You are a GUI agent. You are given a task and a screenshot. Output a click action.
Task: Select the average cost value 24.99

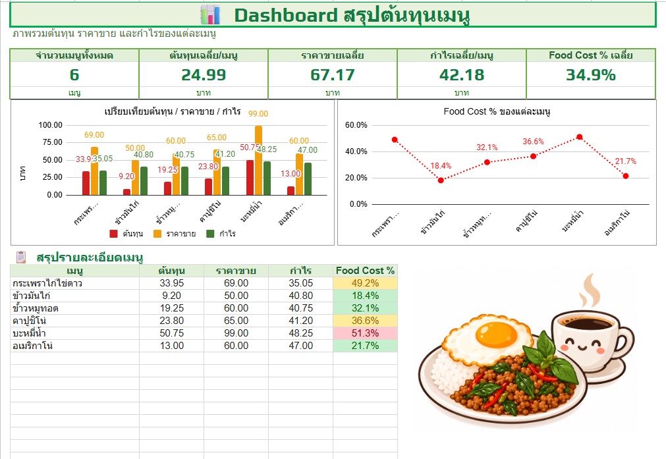204,74
